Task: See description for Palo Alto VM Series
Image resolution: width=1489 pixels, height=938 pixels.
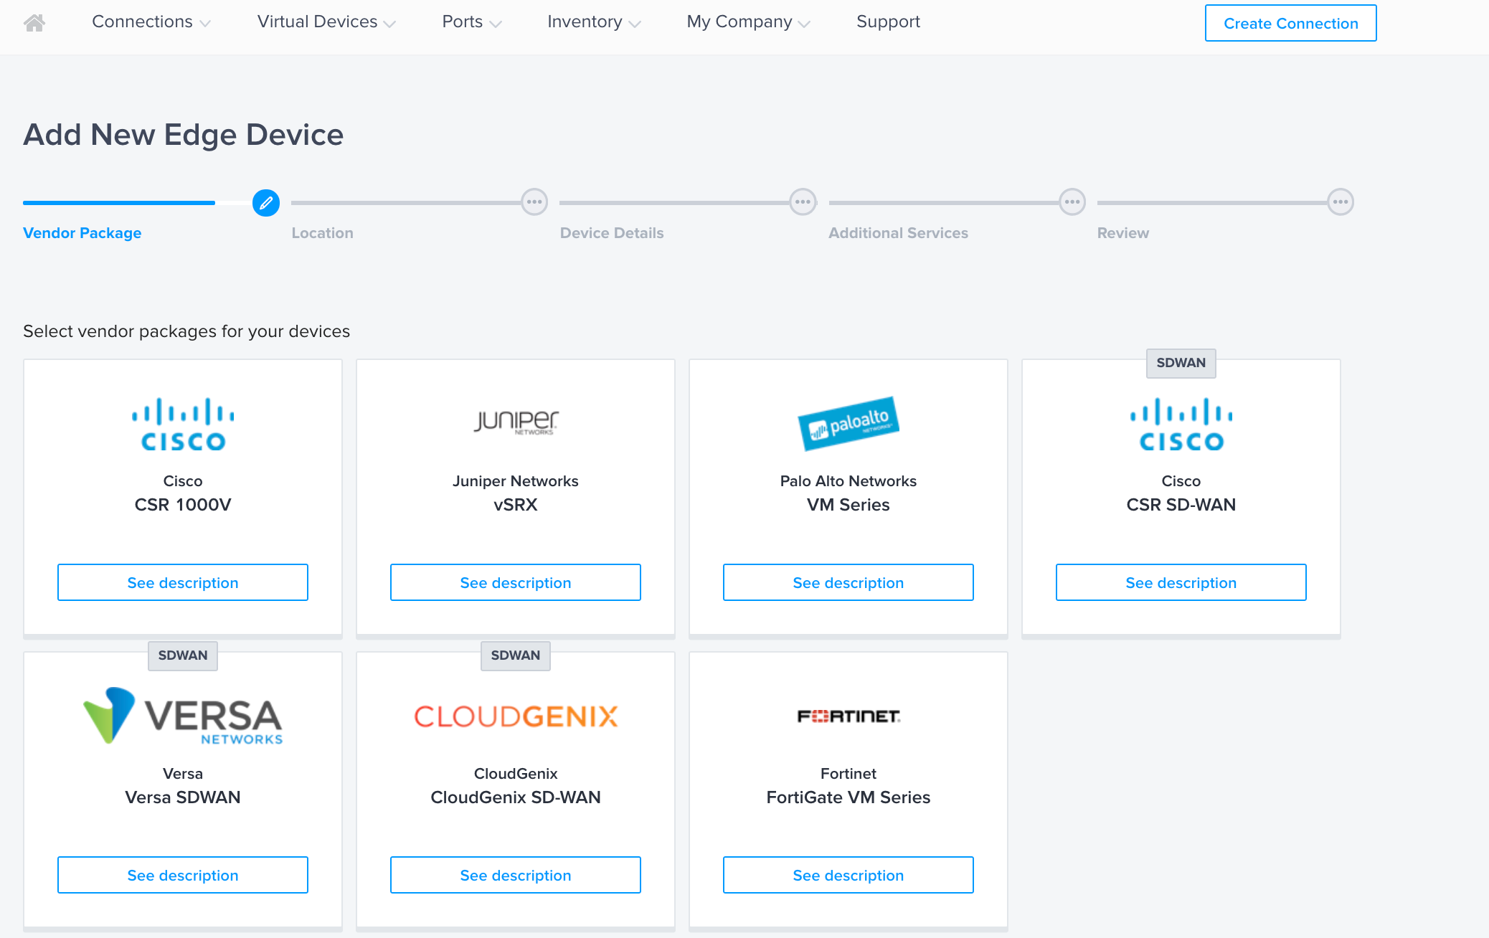Action: (849, 582)
